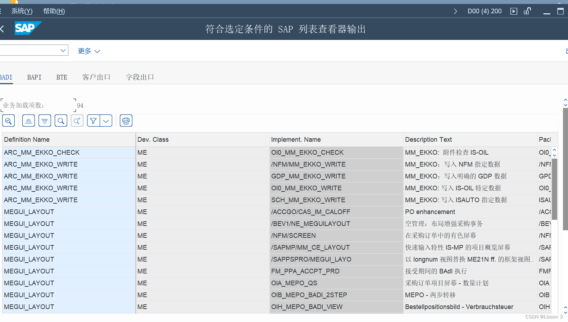The height and width of the screenshot is (322, 568).
Task: Select GDP_MM_EKKO_WRITE implementation cell
Action: click(x=336, y=176)
